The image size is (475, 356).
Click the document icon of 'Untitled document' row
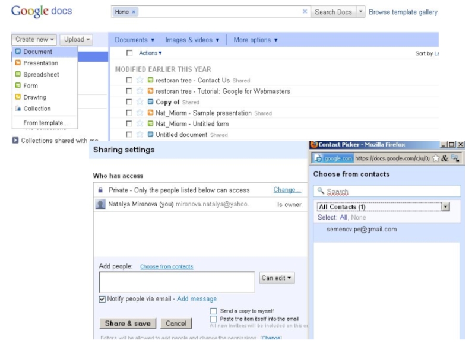pos(150,135)
